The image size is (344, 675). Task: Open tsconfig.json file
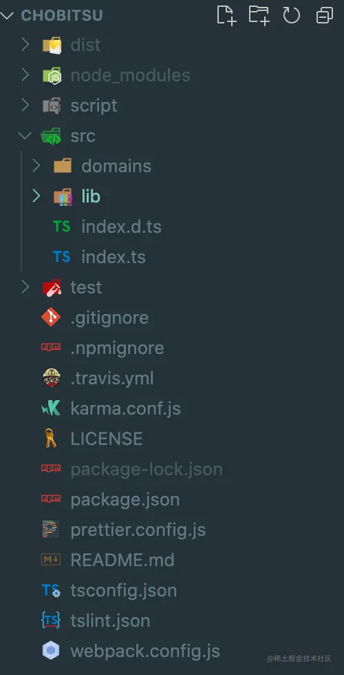pos(123,590)
